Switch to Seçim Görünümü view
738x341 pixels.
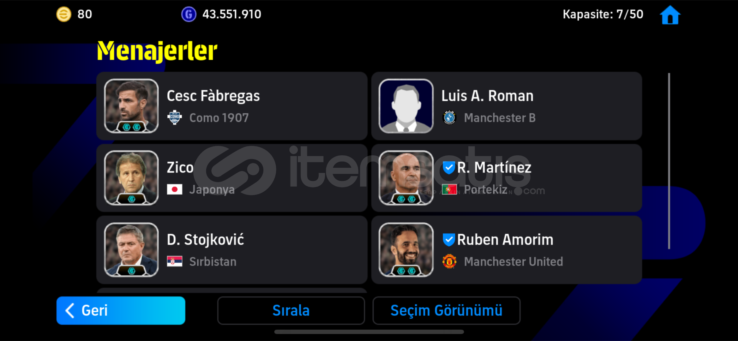pos(446,310)
